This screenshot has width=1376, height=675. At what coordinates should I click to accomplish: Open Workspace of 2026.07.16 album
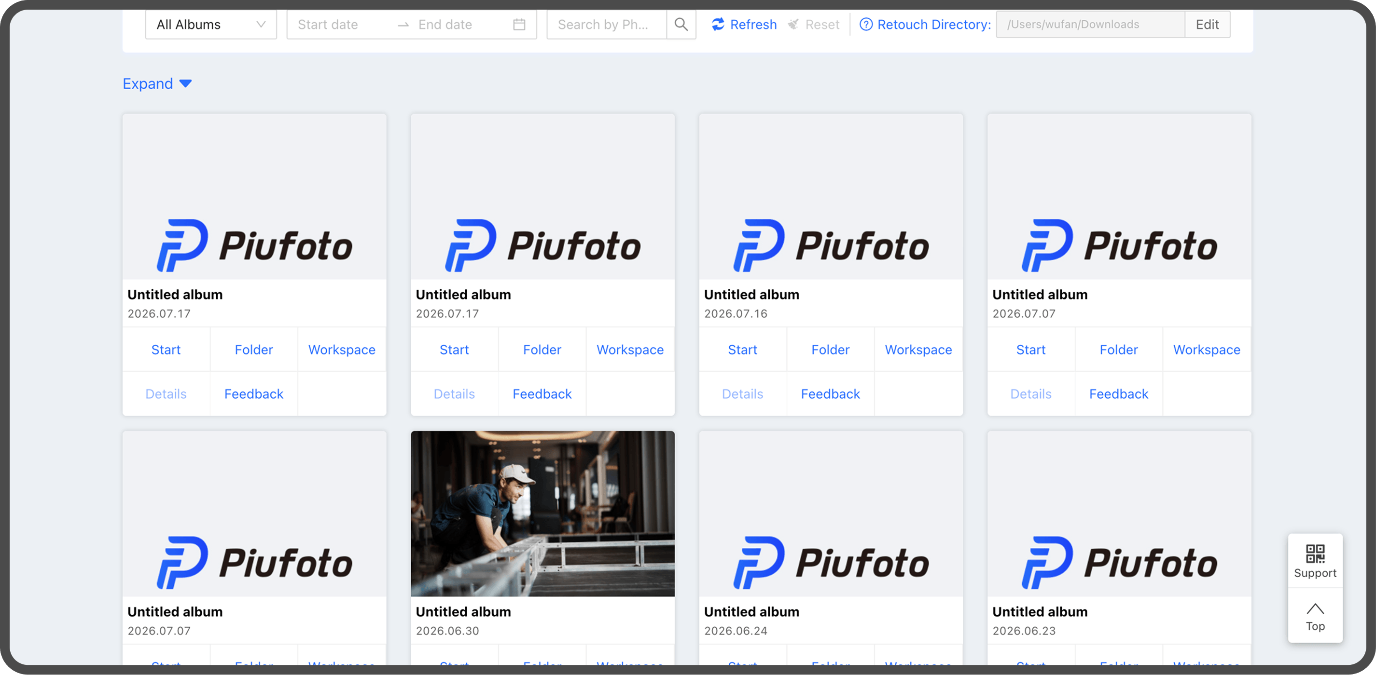[919, 350]
